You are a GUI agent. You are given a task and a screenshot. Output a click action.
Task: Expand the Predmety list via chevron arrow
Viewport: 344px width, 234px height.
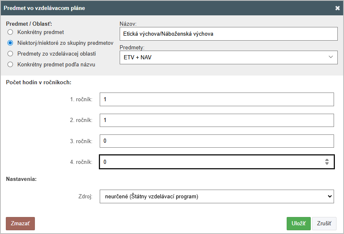point(331,57)
